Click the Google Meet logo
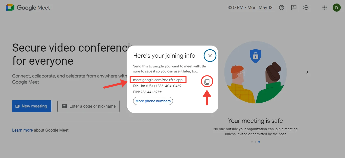This screenshot has height=158, width=345. pyautogui.click(x=28, y=8)
